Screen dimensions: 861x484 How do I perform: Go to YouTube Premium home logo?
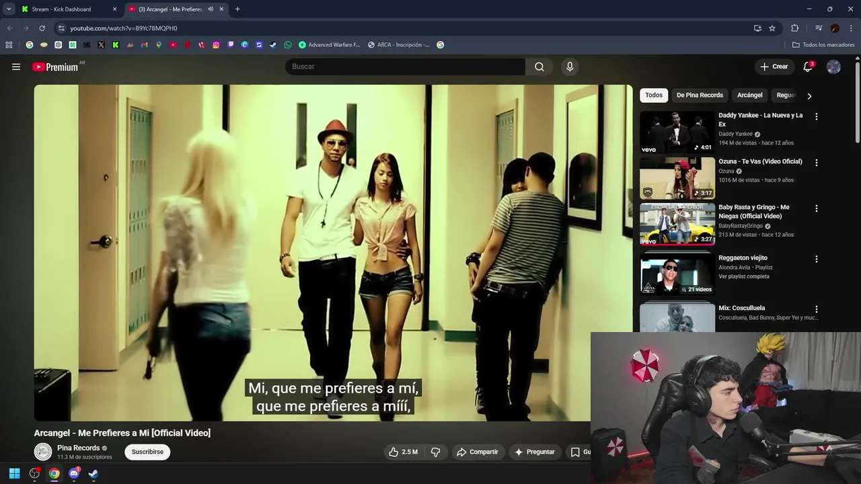55,67
